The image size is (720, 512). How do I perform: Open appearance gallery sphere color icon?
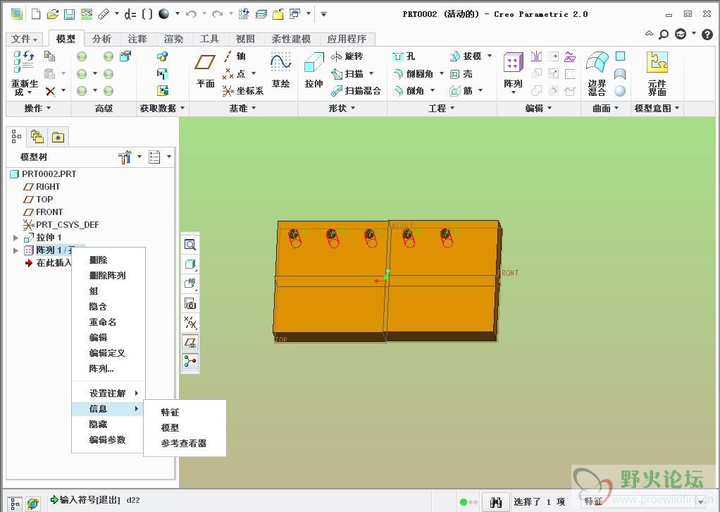point(164,14)
